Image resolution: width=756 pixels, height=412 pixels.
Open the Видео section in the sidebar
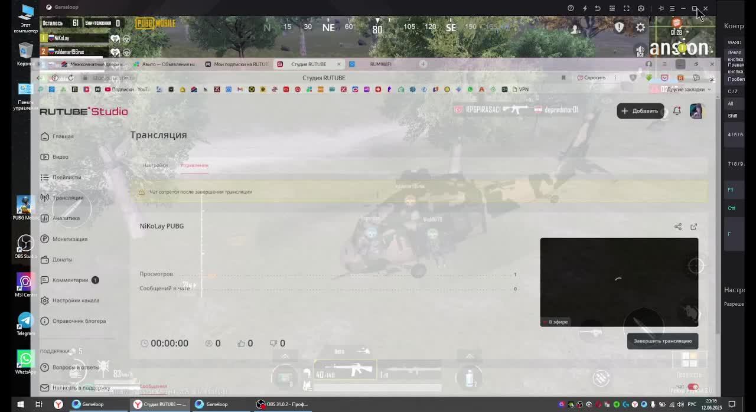pyautogui.click(x=54, y=157)
